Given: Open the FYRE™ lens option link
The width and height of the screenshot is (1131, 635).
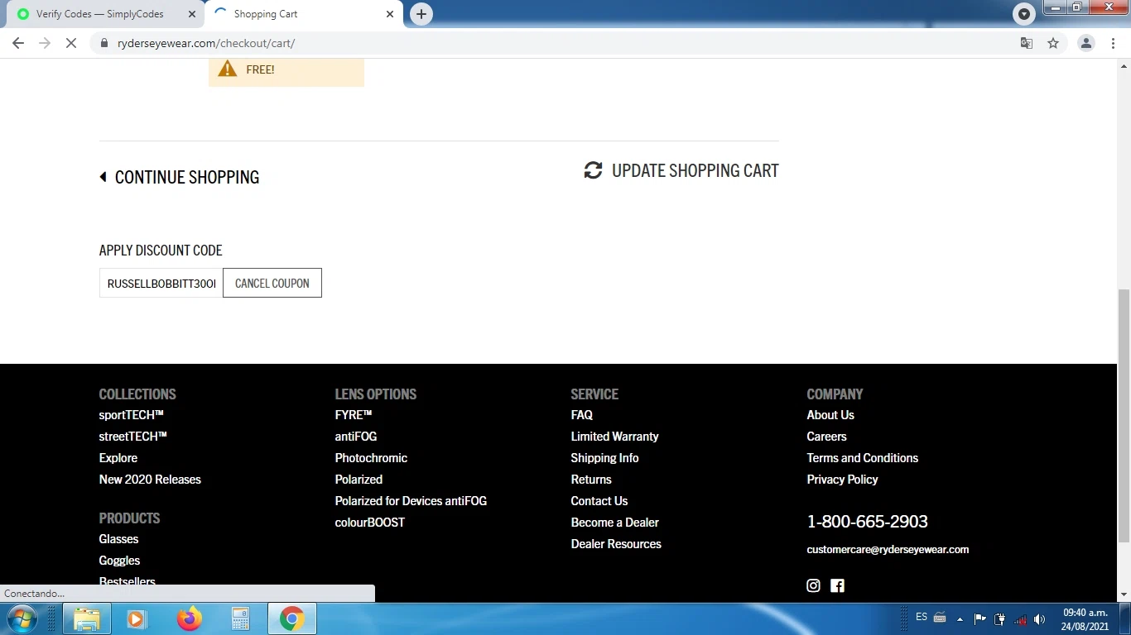Looking at the screenshot, I should 354,415.
